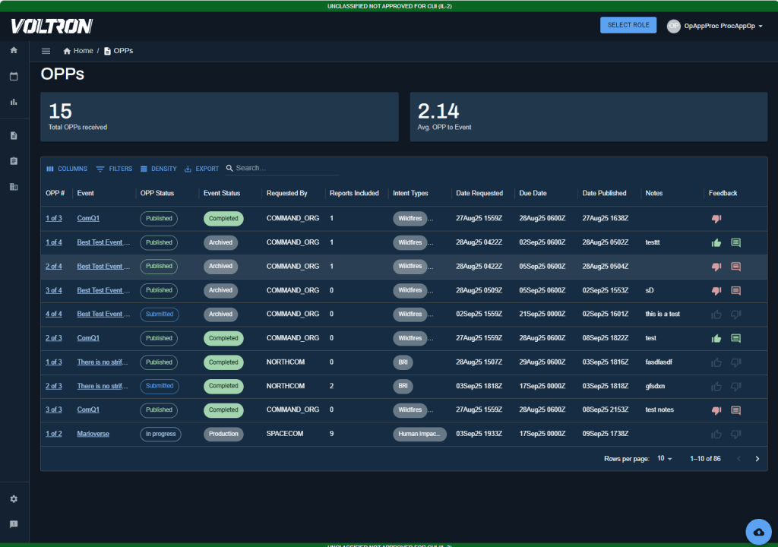Screen dimensions: 778x547
Task: Open the Home icon in the sidebar
Action: (14, 49)
